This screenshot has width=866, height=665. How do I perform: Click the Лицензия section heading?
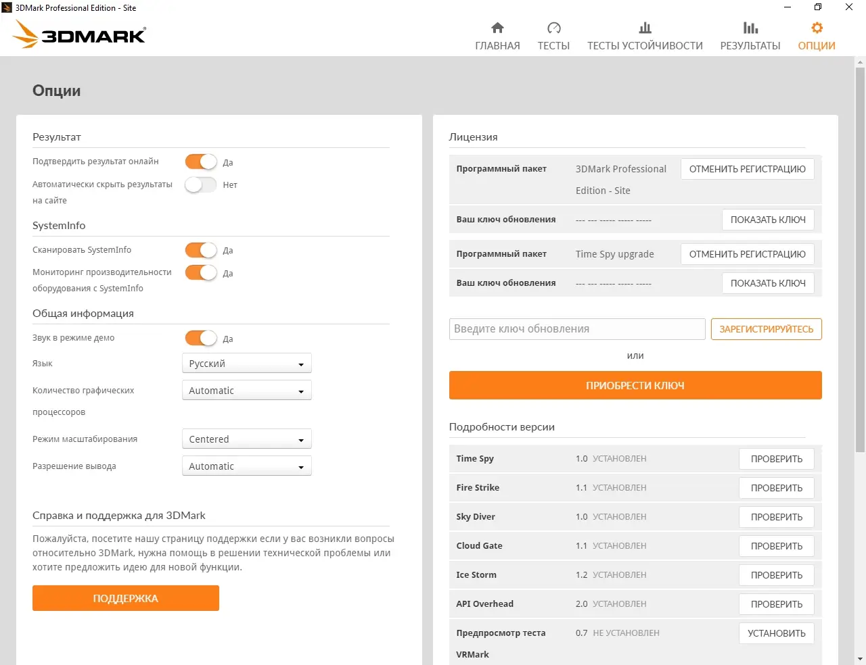tap(474, 137)
